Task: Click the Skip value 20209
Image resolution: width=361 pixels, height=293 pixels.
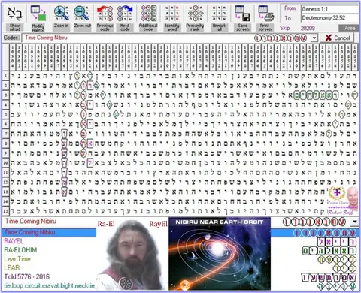Action: coord(308,28)
